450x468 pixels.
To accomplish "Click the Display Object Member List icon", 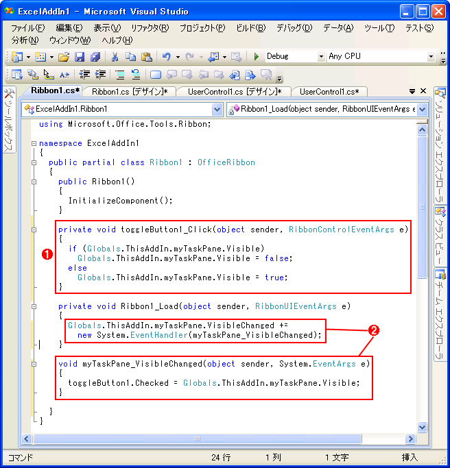I will tap(16, 75).
